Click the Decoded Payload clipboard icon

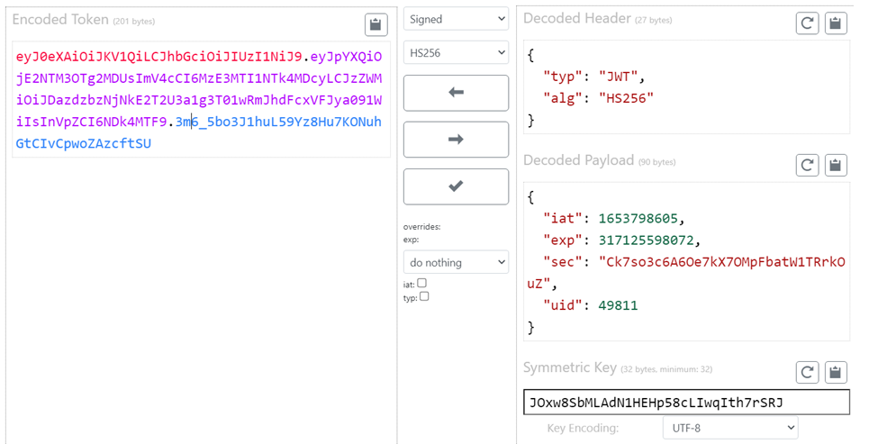[x=837, y=165]
